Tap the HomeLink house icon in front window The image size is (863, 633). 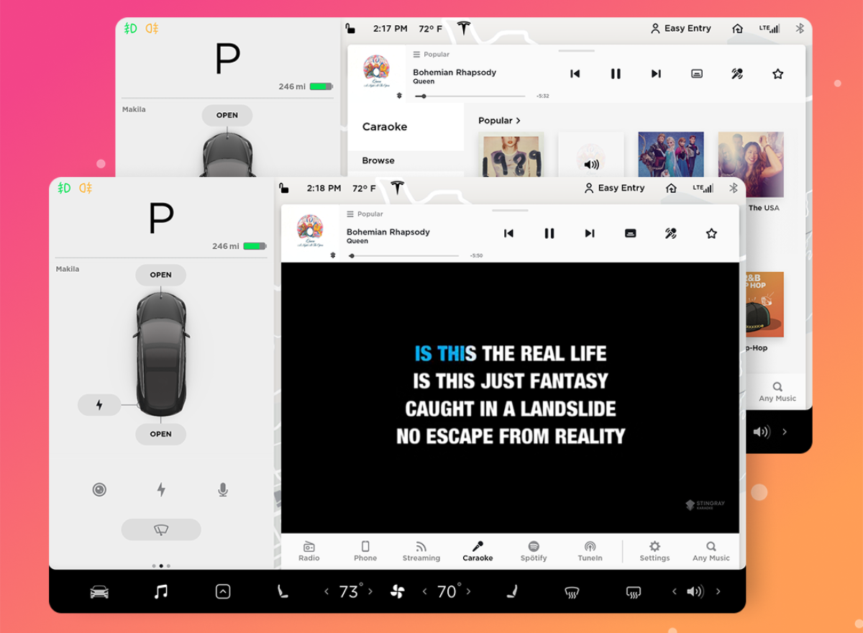click(x=671, y=188)
